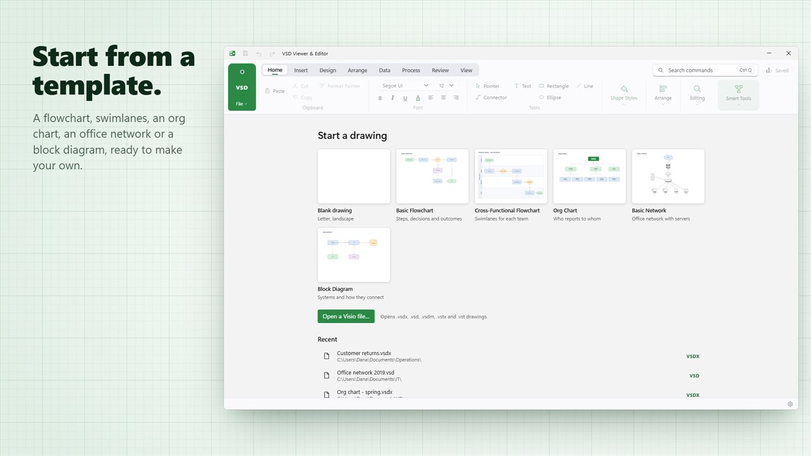Switch to the Design tab
The height and width of the screenshot is (456, 811).
click(x=328, y=70)
